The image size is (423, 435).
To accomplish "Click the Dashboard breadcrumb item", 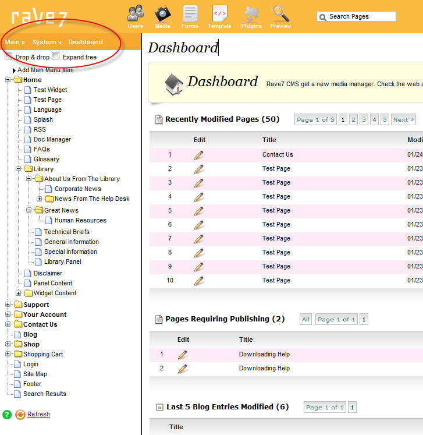I will 86,42.
